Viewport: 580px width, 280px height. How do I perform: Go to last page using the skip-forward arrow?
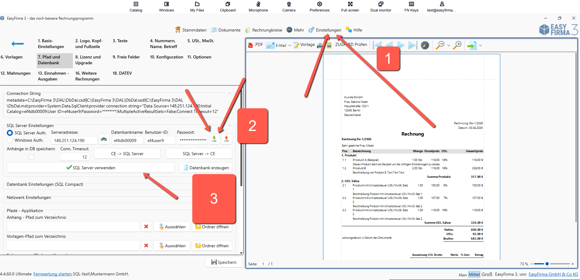point(412,45)
